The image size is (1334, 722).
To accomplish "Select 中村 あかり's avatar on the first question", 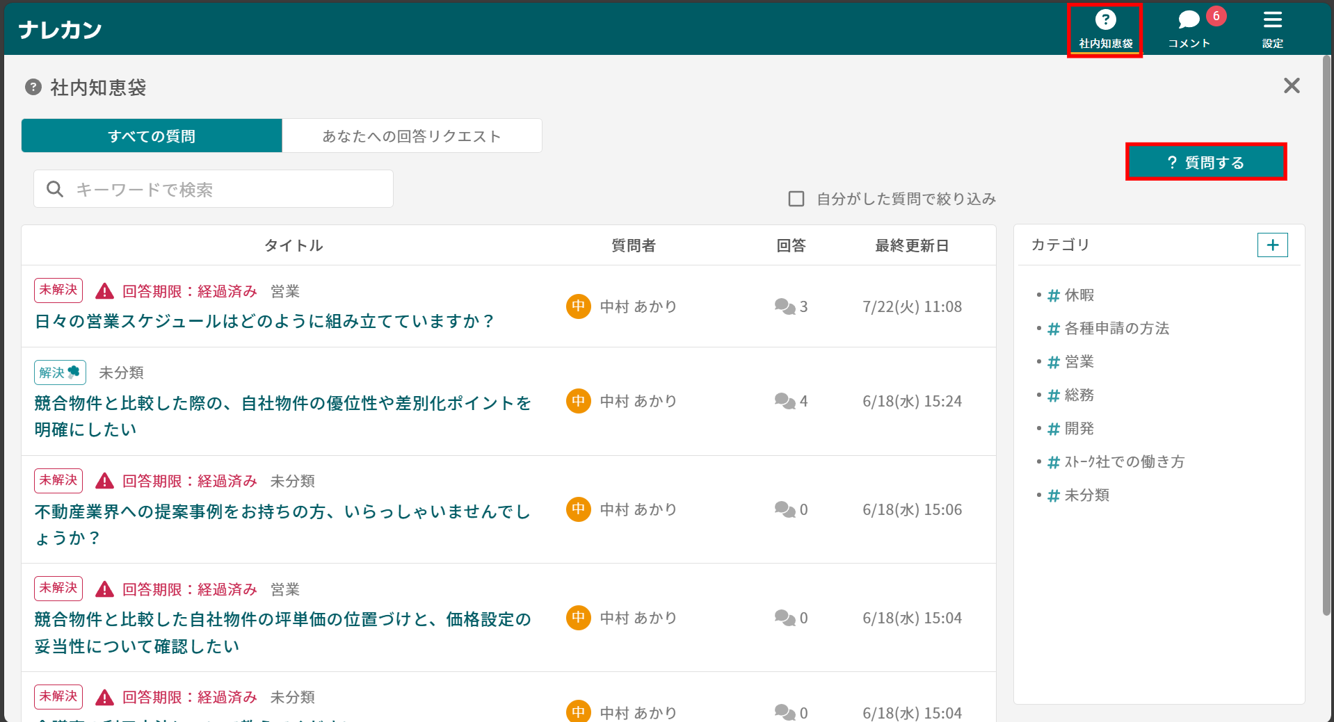I will coord(577,306).
